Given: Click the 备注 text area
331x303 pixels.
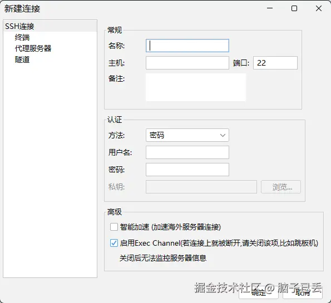Looking at the screenshot, I should (x=196, y=87).
